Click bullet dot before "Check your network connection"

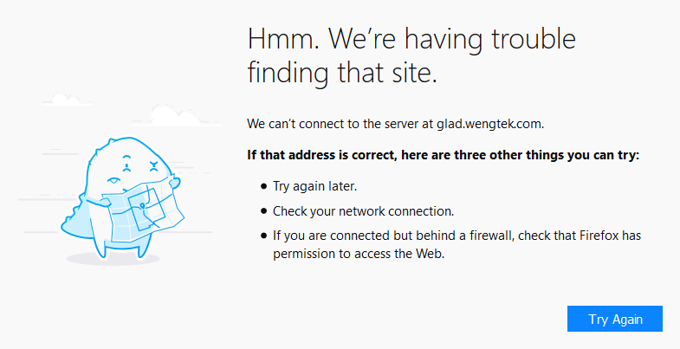click(x=264, y=211)
